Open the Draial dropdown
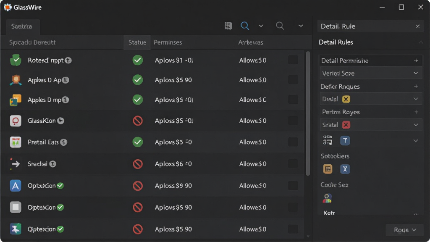Screen dimensions: 430x242 pos(371,99)
